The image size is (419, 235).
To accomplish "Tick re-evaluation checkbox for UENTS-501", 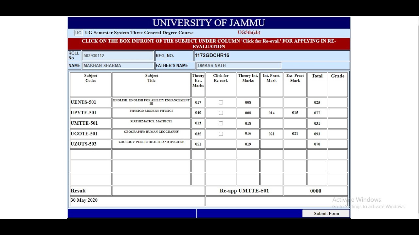I will click(x=221, y=102).
